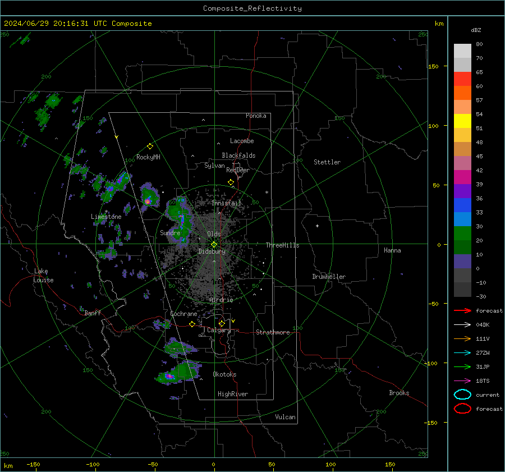Screen dimensions: 505x472
Task: Click the storm cell core southwest of Okotoks
Action: pos(169,376)
